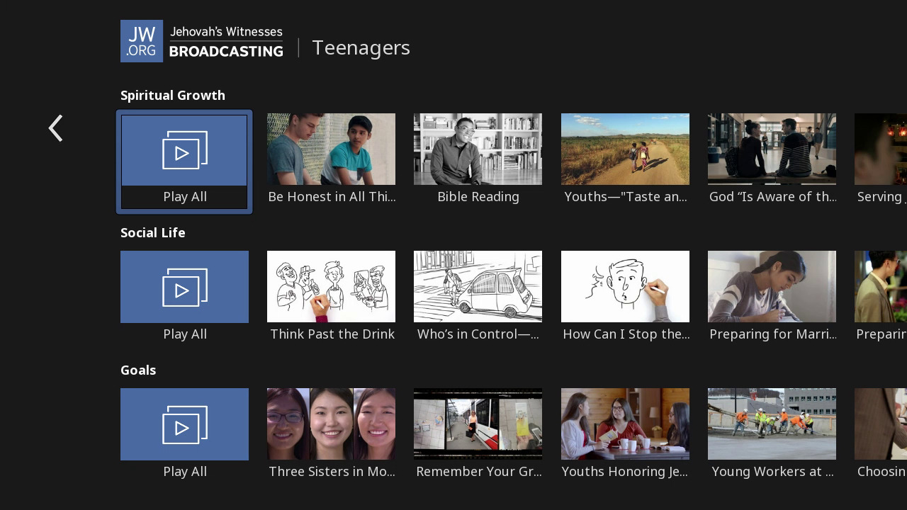
Task: Open the Three Sisters in Mongolia video
Action: (x=331, y=424)
